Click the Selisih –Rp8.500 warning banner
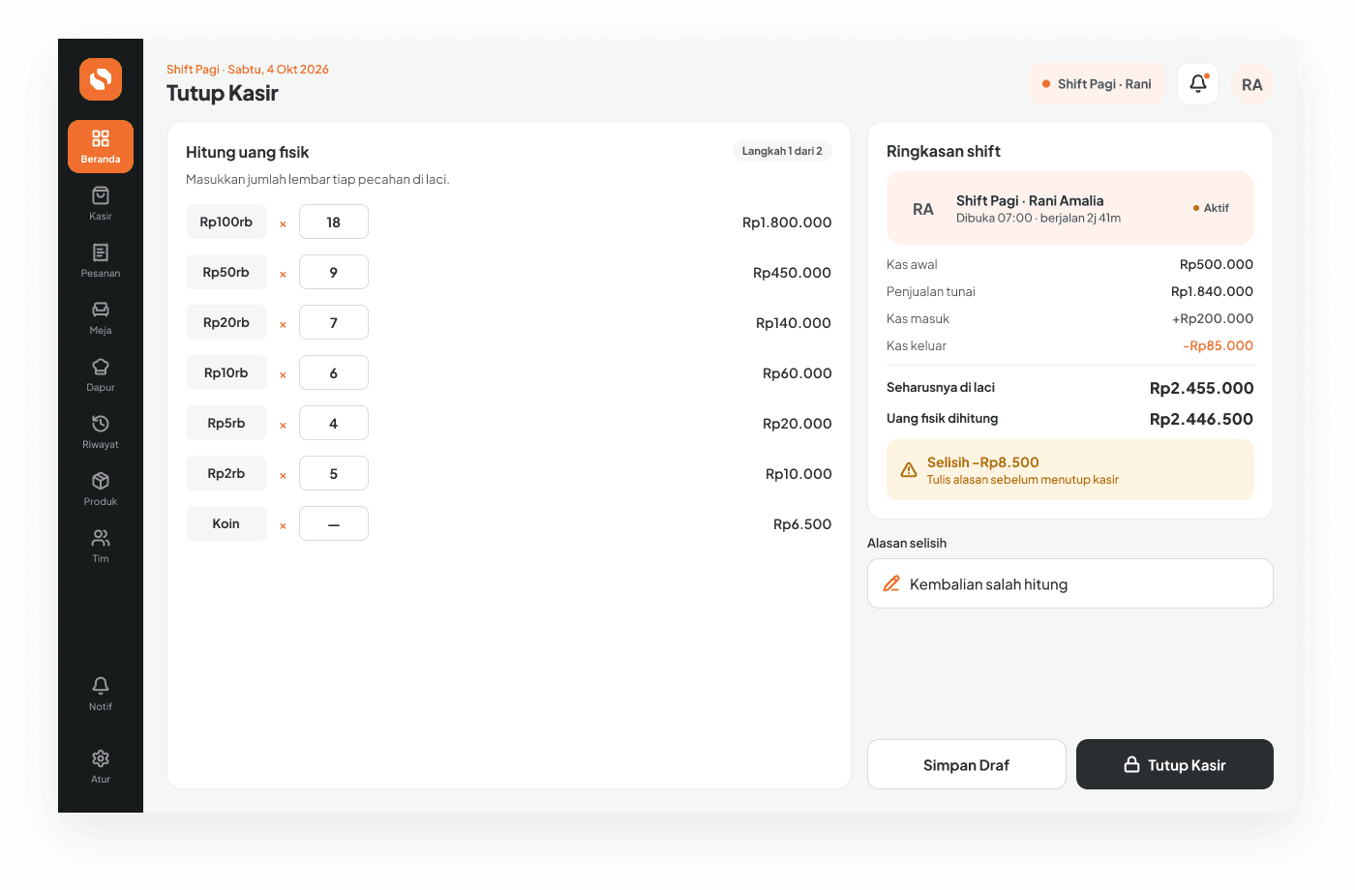The height and width of the screenshot is (890, 1355). point(1070,470)
